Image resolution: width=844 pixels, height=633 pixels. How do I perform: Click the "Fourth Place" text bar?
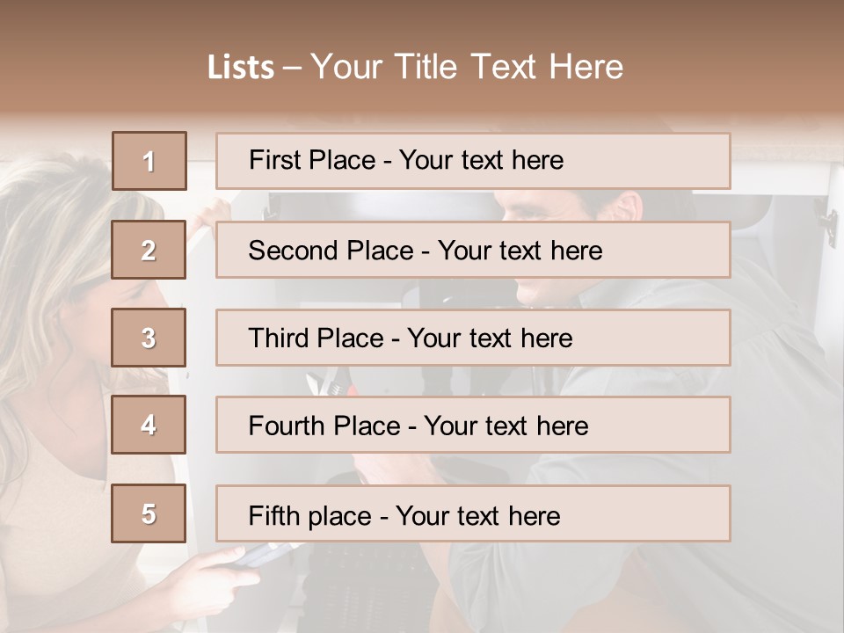(x=473, y=425)
